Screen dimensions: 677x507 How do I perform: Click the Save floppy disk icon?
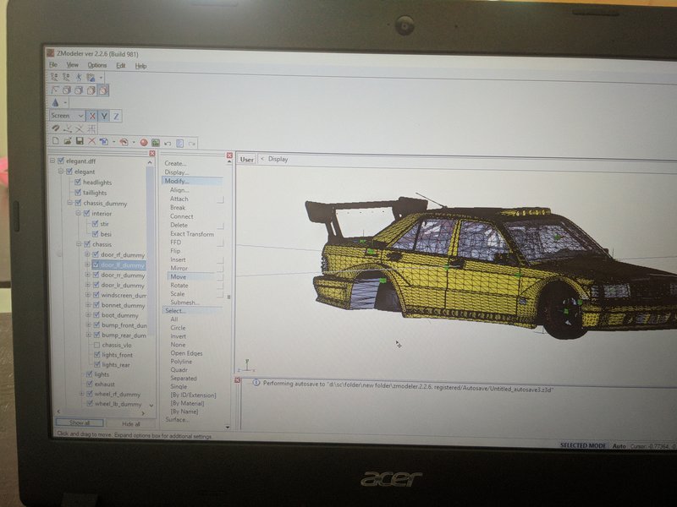coord(80,141)
